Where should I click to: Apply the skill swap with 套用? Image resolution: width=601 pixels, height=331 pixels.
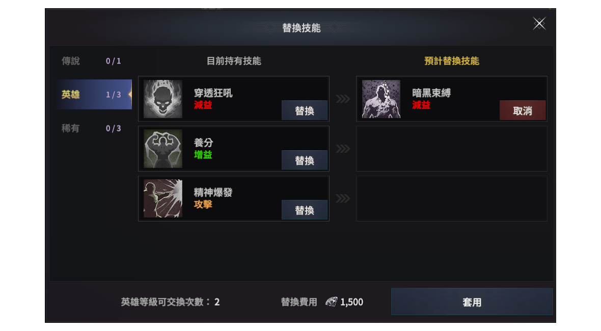pyautogui.click(x=472, y=302)
